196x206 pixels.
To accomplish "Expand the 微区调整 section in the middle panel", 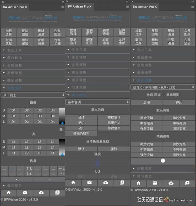I will [x=97, y=80].
